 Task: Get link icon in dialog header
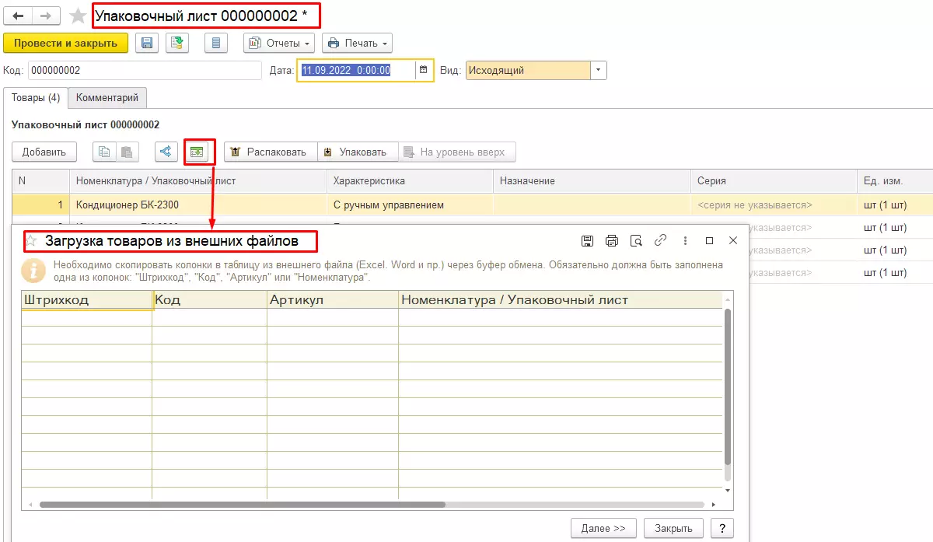point(661,240)
